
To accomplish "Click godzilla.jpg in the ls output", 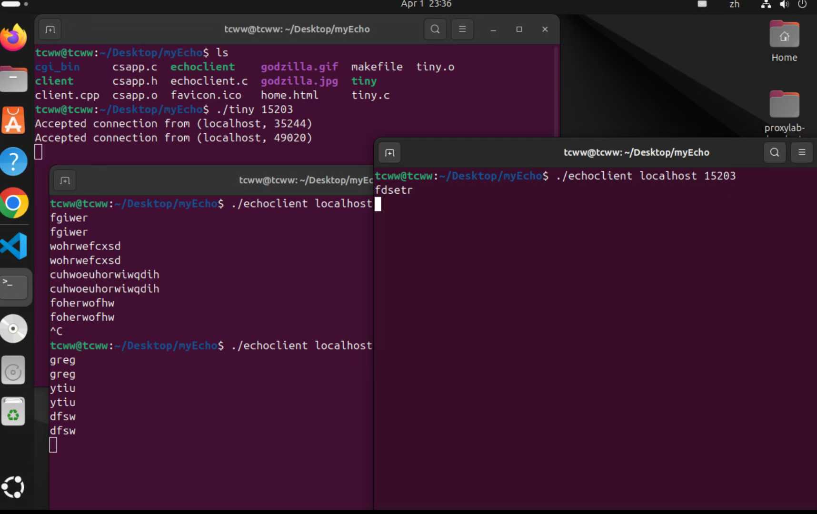I will point(299,81).
